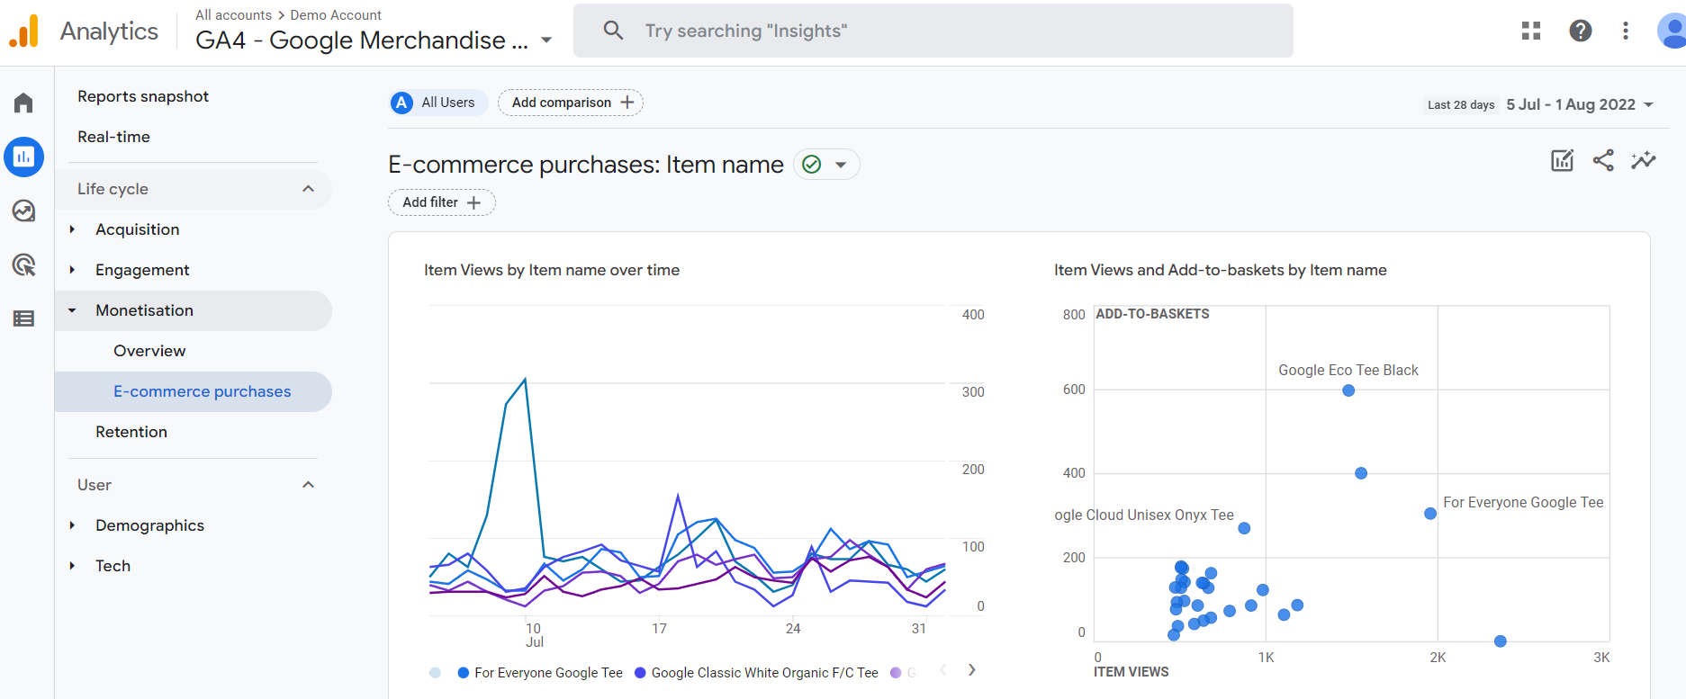This screenshot has width=1686, height=699.
Task: Click the Add comparison button
Action: pyautogui.click(x=571, y=103)
